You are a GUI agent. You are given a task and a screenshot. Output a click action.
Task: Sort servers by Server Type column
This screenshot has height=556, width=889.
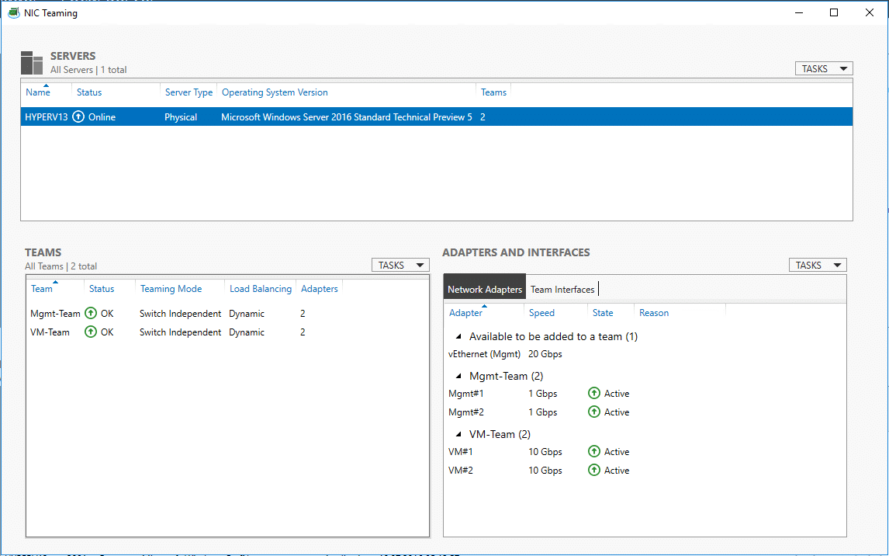tap(189, 92)
